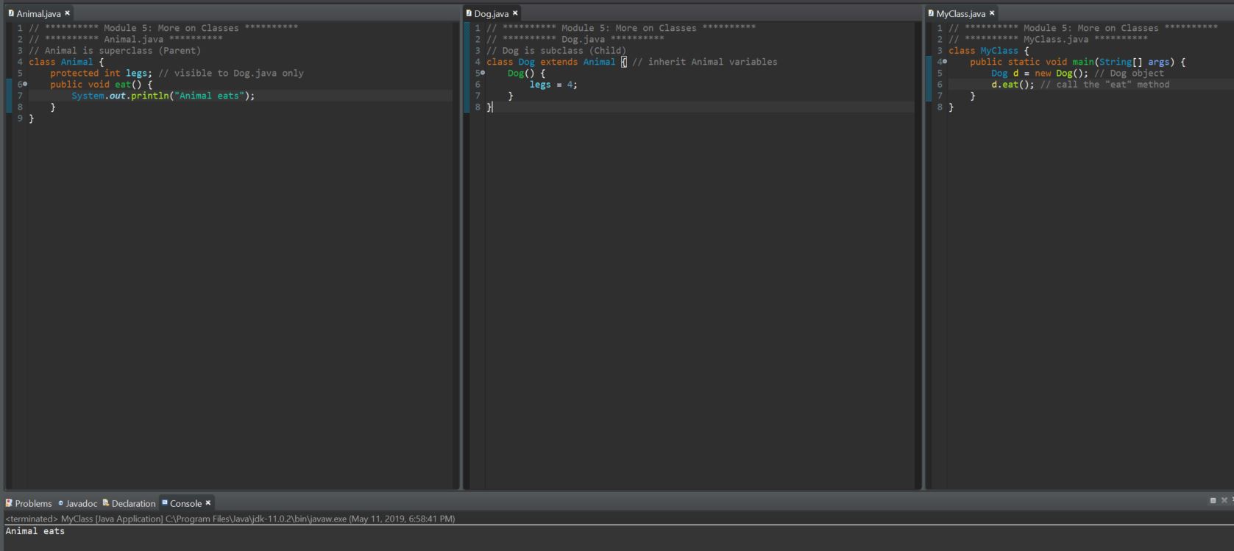Click the '// Animal is superclass (Parent)' comment

pos(115,51)
